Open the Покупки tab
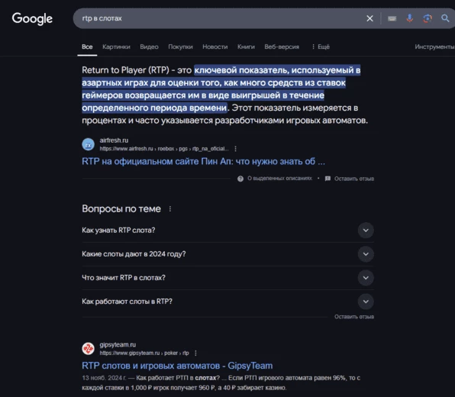This screenshot has width=455, height=397. [180, 47]
